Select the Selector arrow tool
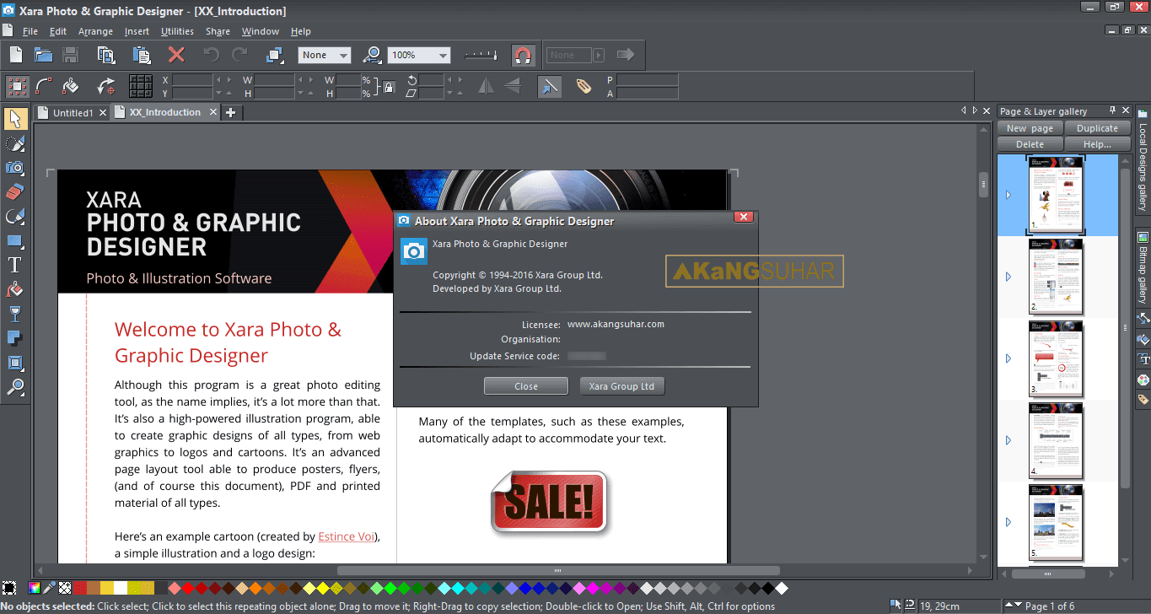This screenshot has height=614, width=1151. pyautogui.click(x=15, y=119)
